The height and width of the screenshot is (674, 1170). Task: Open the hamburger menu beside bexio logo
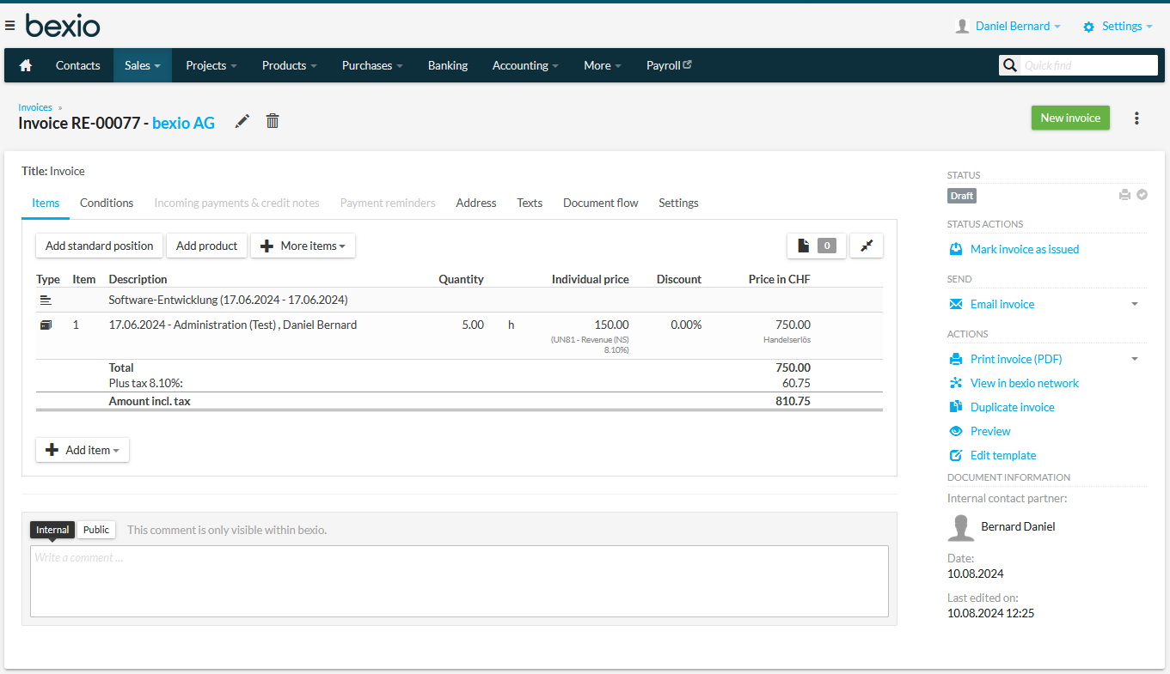tap(9, 26)
